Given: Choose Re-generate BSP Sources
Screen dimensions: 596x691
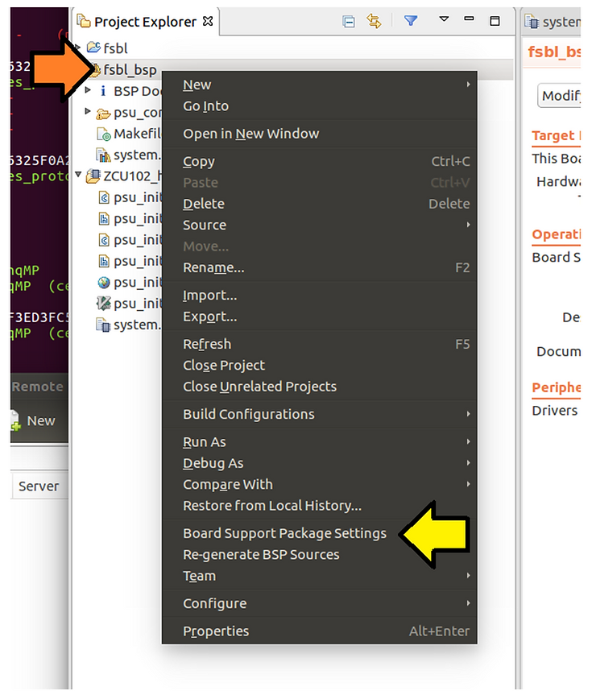Looking at the screenshot, I should [320, 554].
